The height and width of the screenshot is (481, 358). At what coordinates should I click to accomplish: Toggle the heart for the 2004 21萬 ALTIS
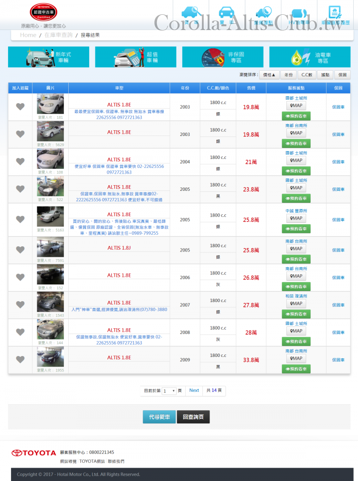point(20,161)
